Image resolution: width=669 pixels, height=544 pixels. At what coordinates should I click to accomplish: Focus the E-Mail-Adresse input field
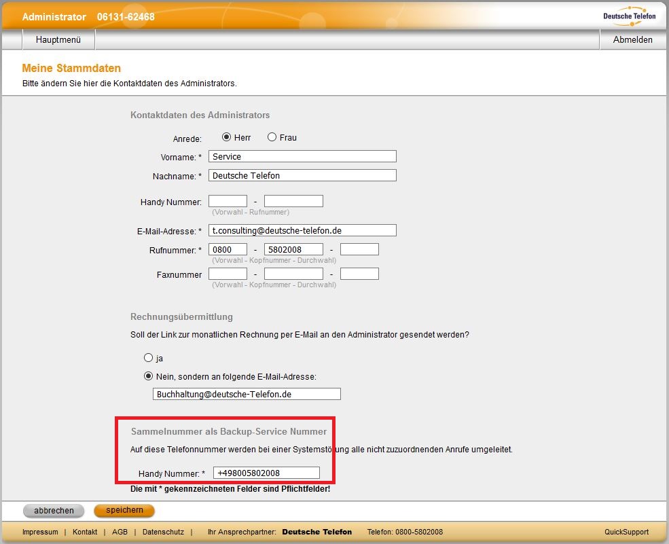click(302, 230)
